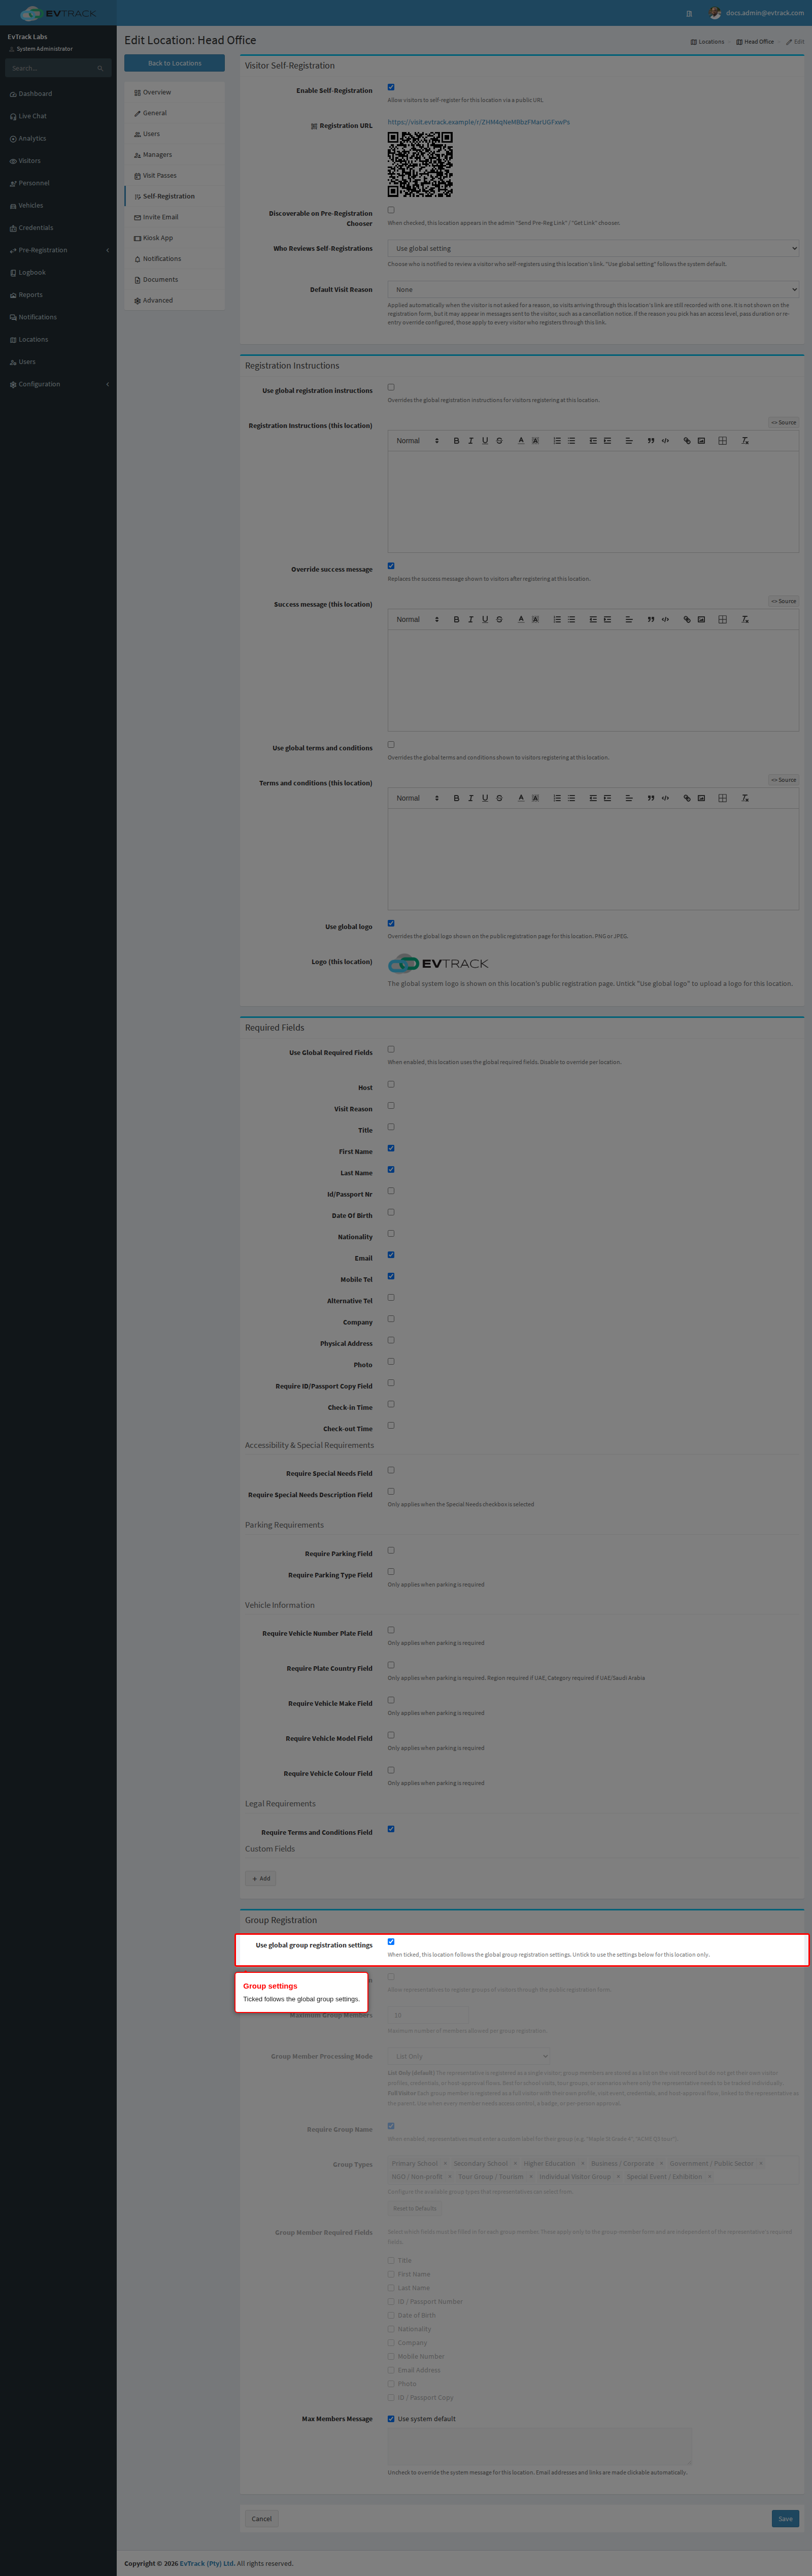Toggle italic in Registration Instructions editor
This screenshot has height=2576, width=812.
471,441
